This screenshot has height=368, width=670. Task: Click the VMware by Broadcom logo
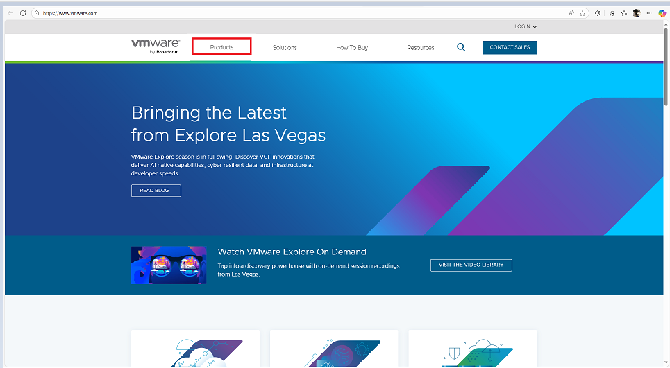(155, 46)
